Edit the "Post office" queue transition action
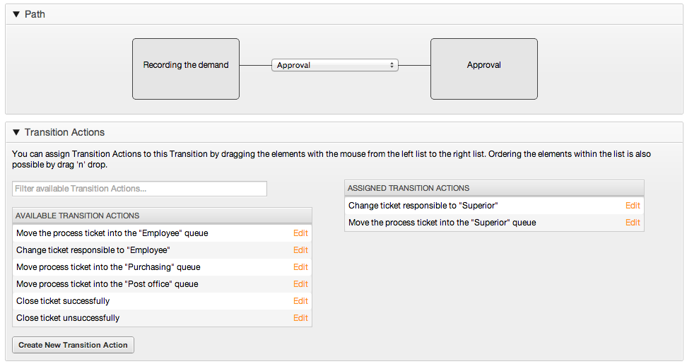Image resolution: width=687 pixels, height=364 pixels. (300, 284)
